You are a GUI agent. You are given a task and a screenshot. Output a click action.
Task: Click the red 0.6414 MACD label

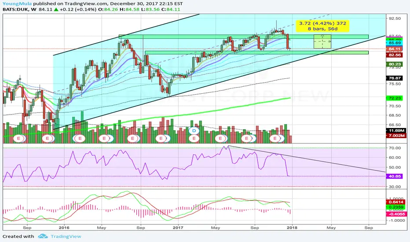[x=396, y=202]
